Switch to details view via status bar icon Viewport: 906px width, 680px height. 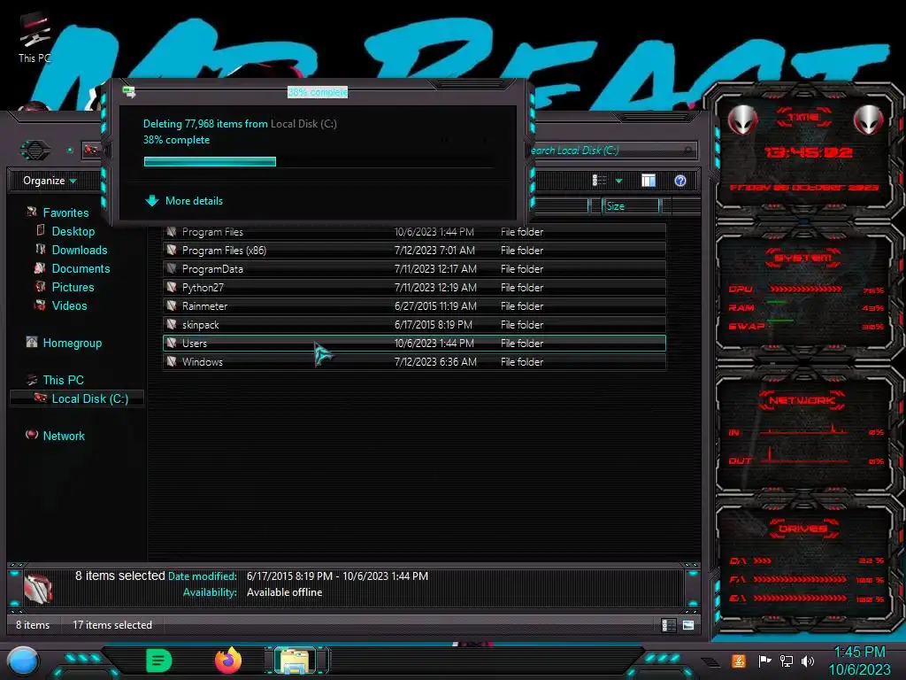pyautogui.click(x=669, y=625)
